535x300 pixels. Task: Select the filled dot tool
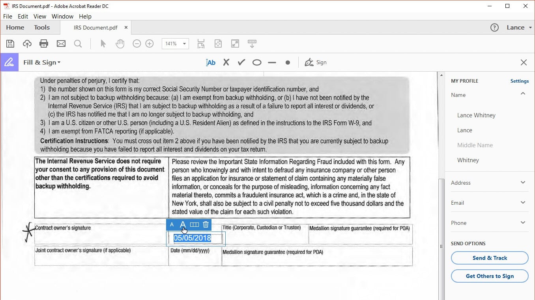pyautogui.click(x=288, y=62)
